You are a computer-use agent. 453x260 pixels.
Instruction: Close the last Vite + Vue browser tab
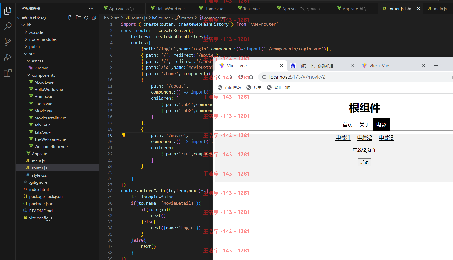pyautogui.click(x=424, y=66)
